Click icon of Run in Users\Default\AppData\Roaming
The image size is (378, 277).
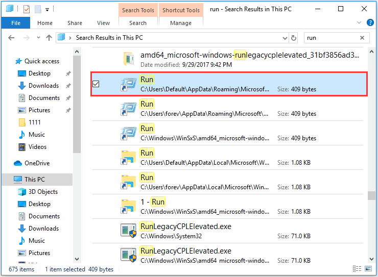tap(128, 84)
